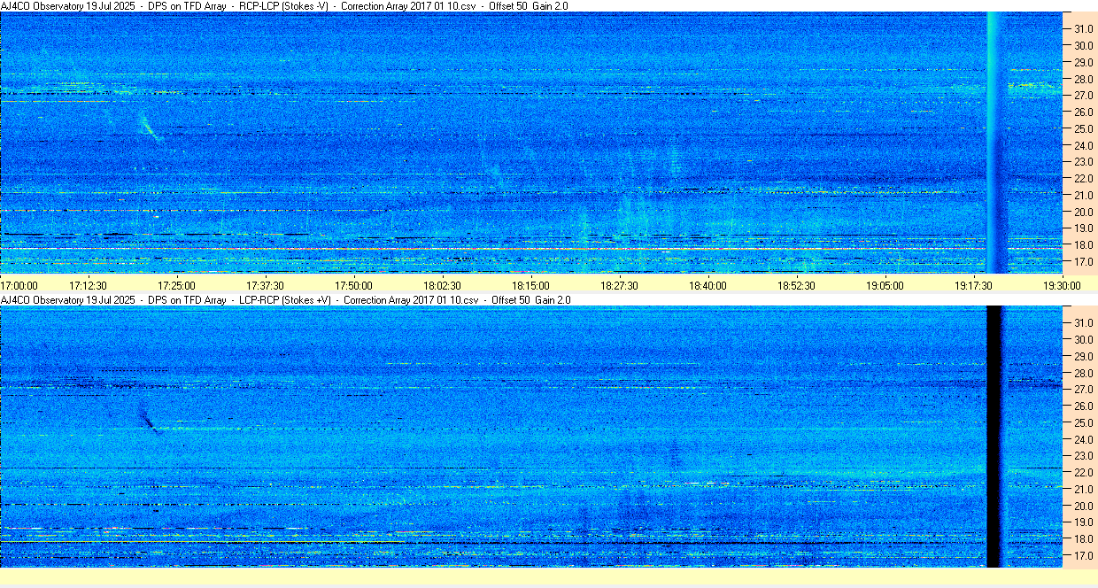This screenshot has height=588, width=1098.
Task: Click 22.0 frequency label in RCP-LCP panel
Action: click(x=1084, y=180)
